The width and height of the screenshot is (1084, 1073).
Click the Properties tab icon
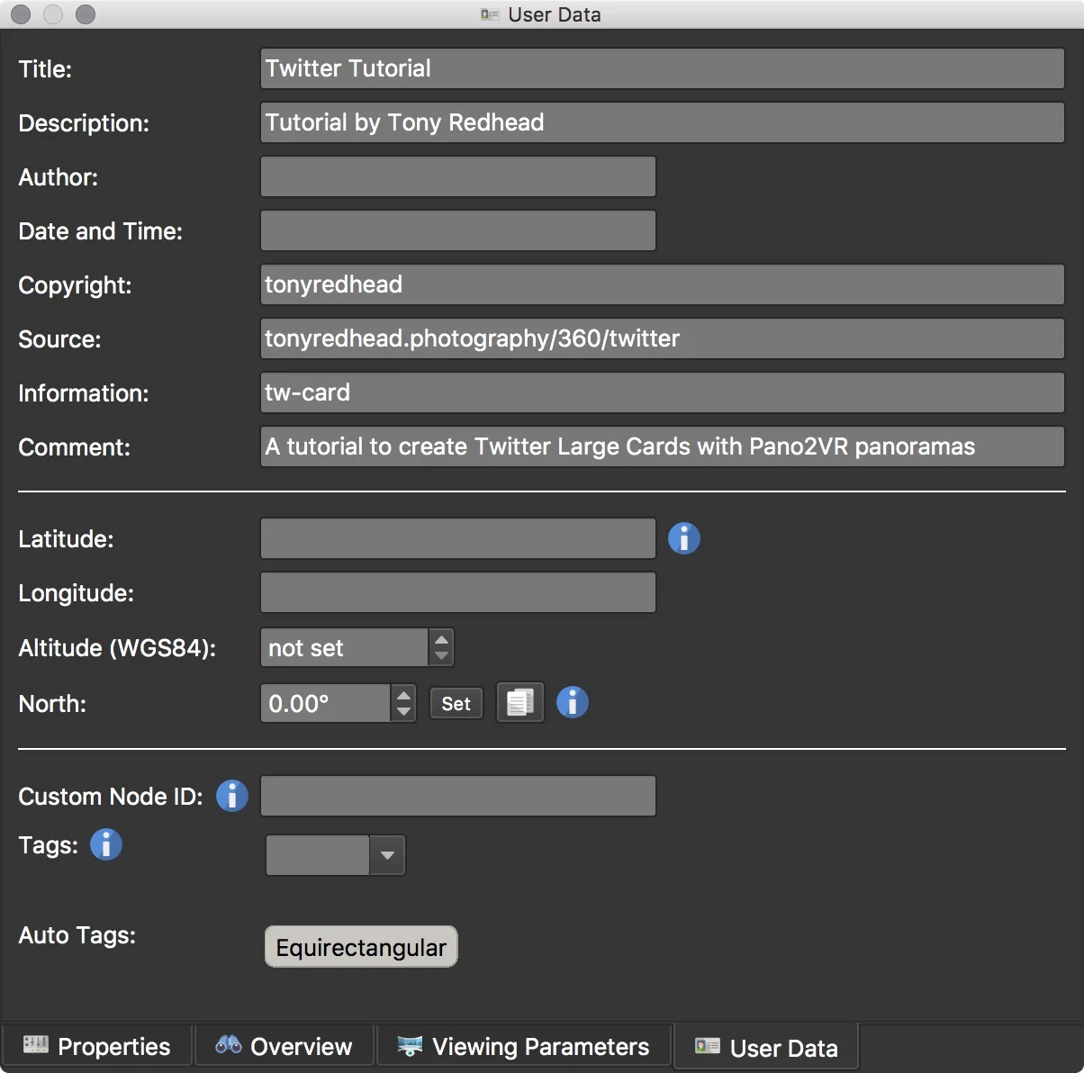(x=36, y=1045)
